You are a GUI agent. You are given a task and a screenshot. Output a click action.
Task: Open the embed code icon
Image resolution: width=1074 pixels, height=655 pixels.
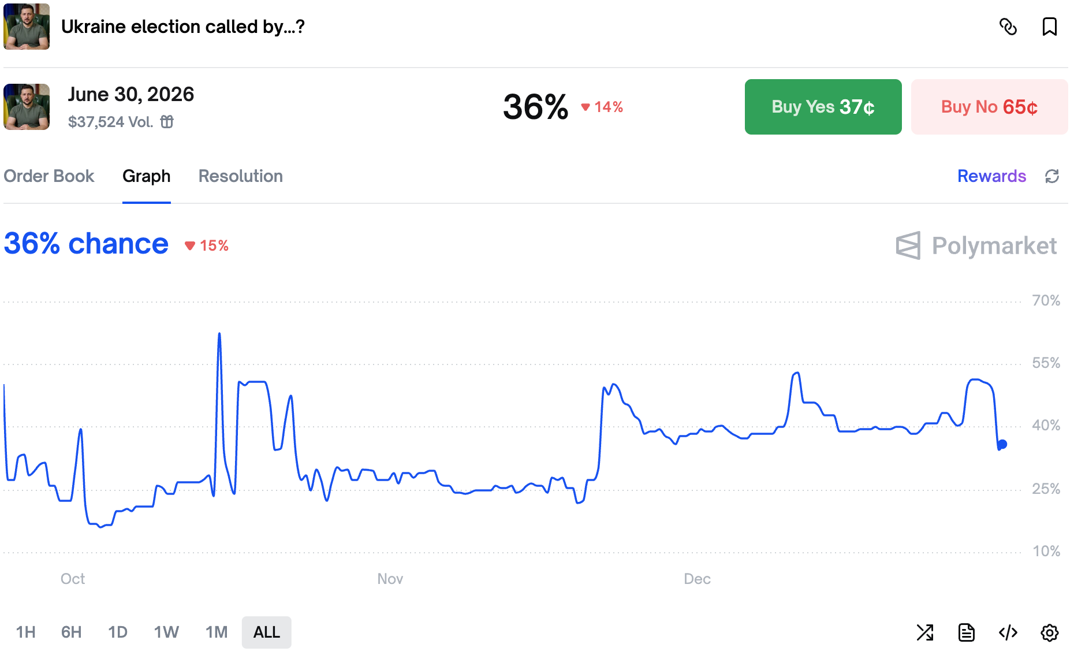pyautogui.click(x=1008, y=632)
